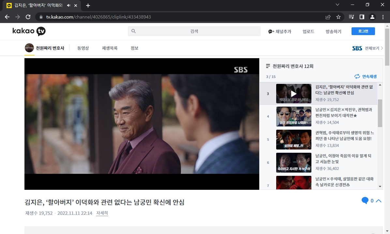Toggle 연속재생 continuous play
The height and width of the screenshot is (234, 390).
(365, 77)
